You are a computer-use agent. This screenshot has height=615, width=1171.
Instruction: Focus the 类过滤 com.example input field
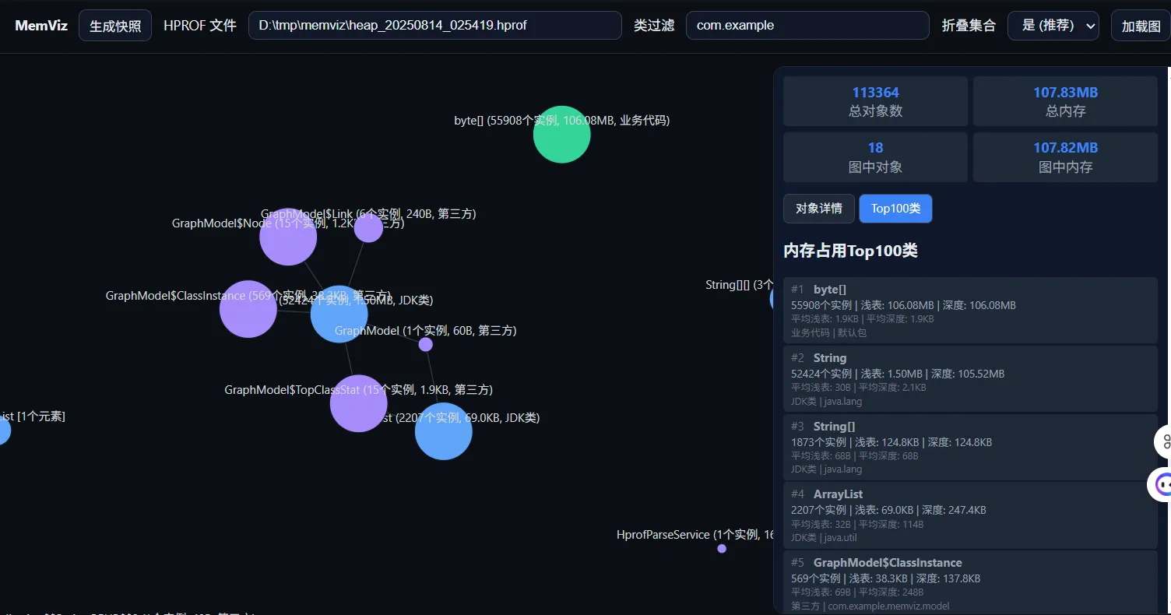pos(807,25)
